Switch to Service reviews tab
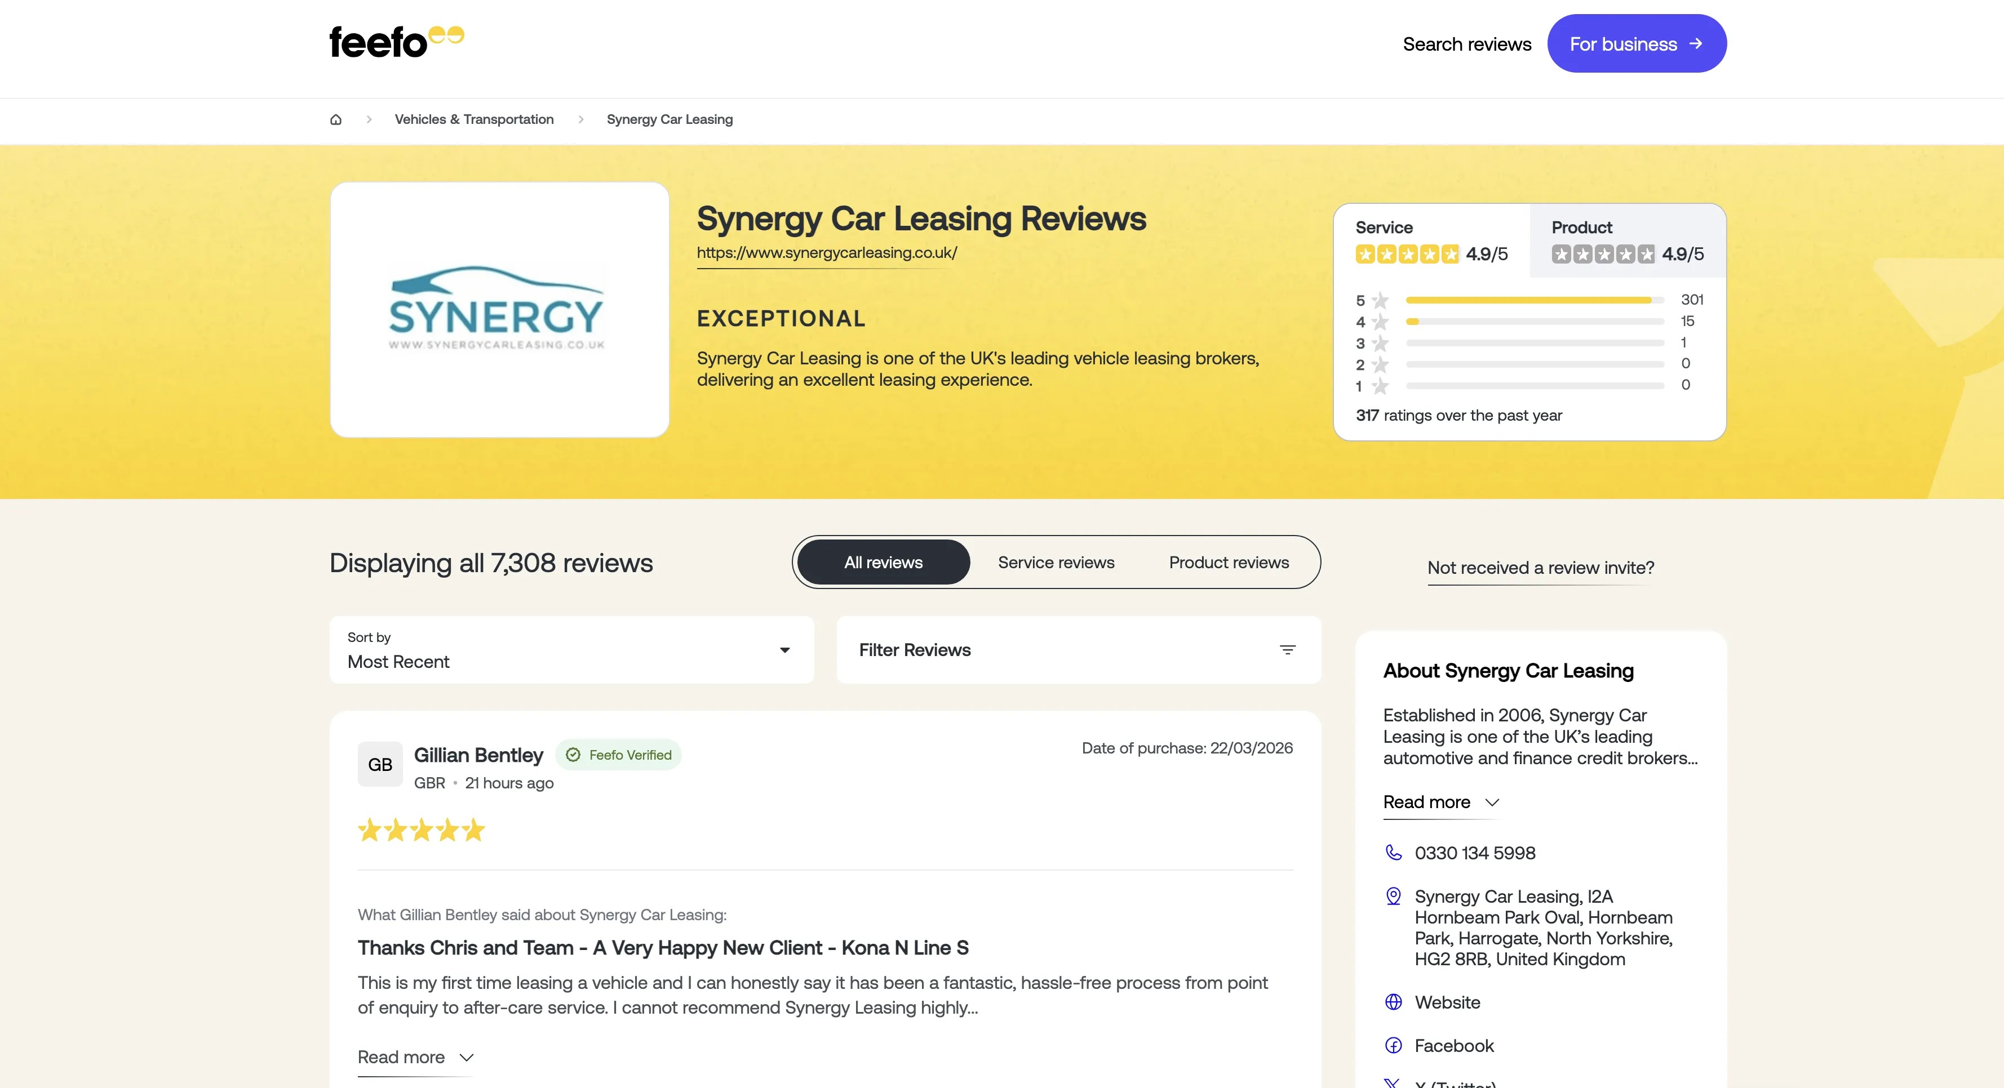 coord(1056,562)
